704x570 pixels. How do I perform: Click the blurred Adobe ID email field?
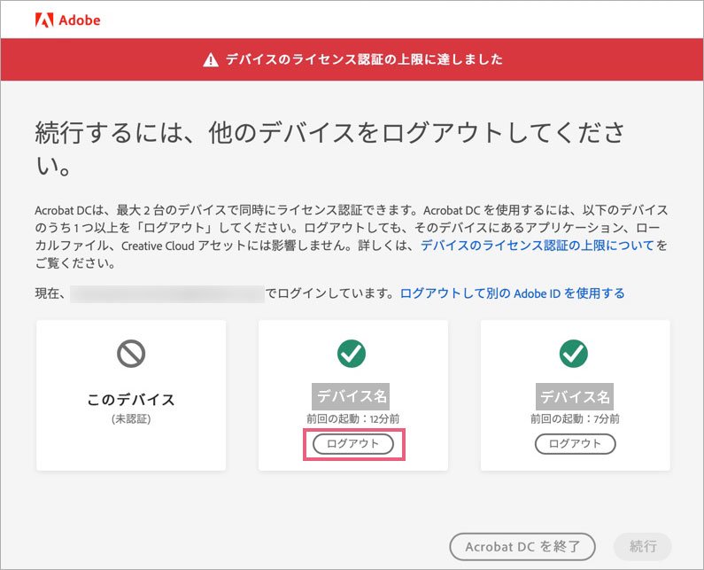[167, 293]
